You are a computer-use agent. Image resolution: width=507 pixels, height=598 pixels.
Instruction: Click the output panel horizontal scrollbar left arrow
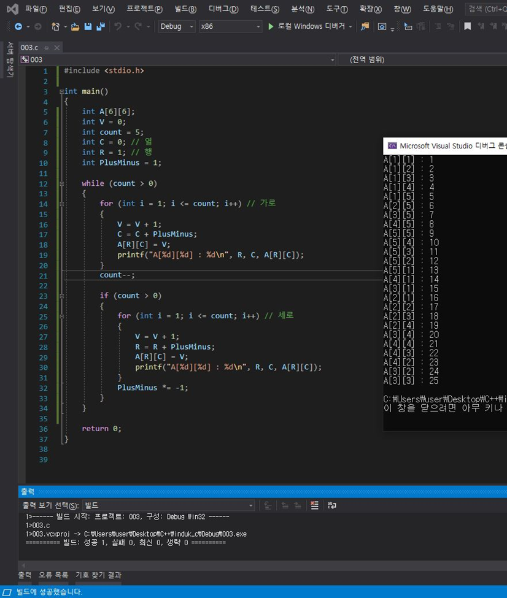coord(23,565)
